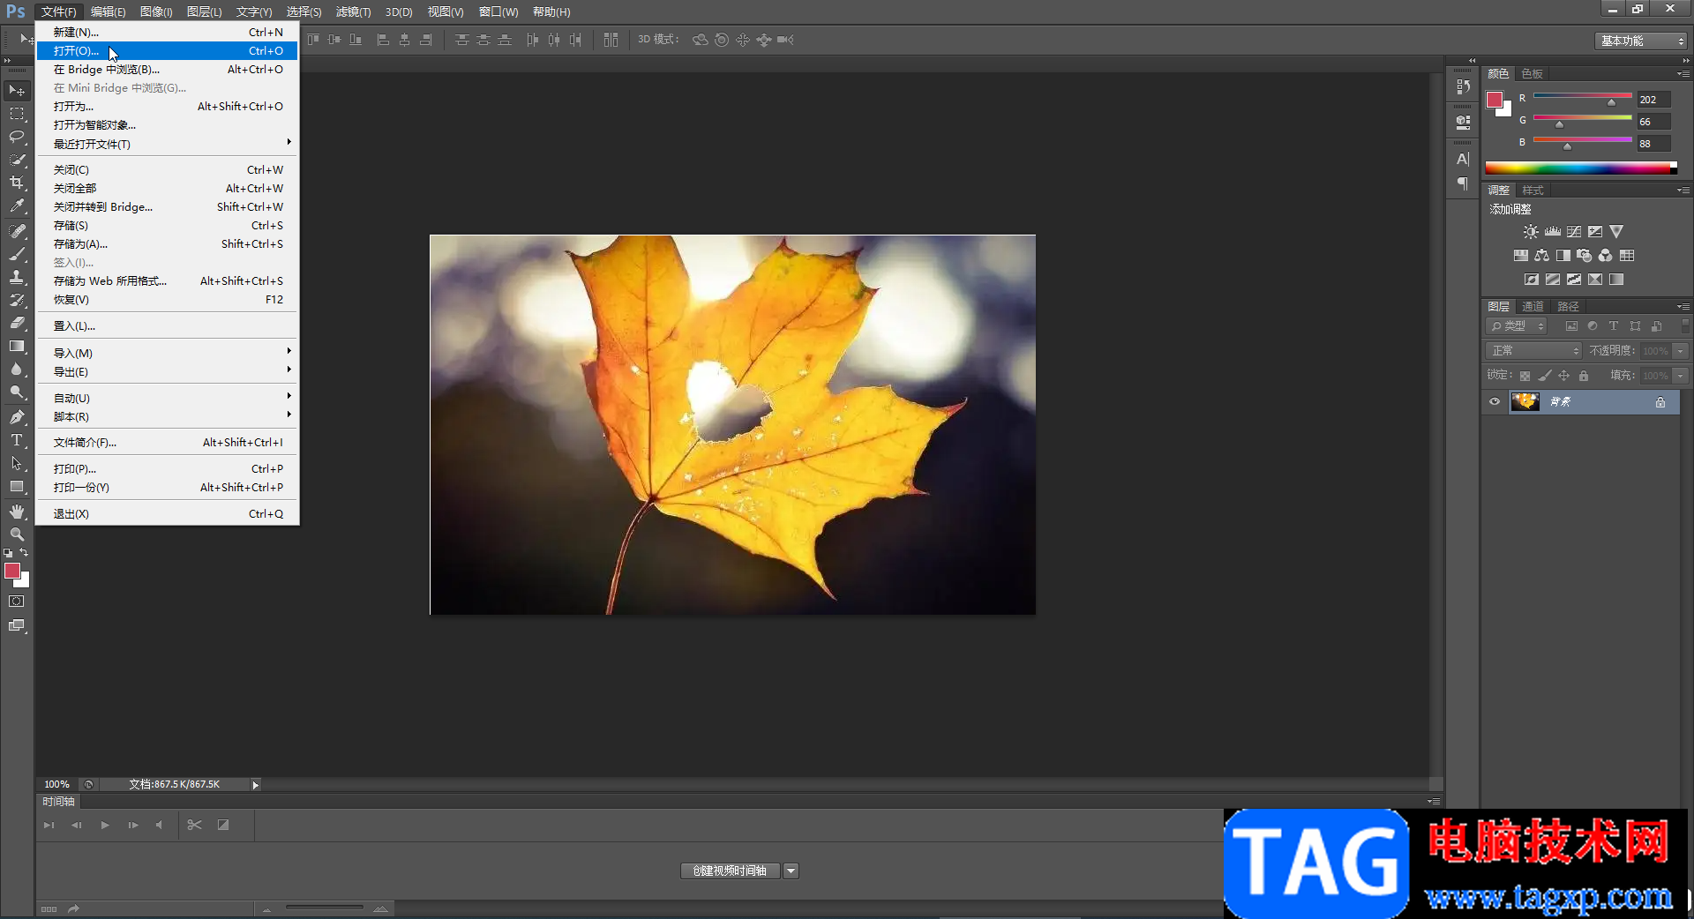The height and width of the screenshot is (919, 1694).
Task: Select the Spot Healing Brush tool
Action: point(17,231)
